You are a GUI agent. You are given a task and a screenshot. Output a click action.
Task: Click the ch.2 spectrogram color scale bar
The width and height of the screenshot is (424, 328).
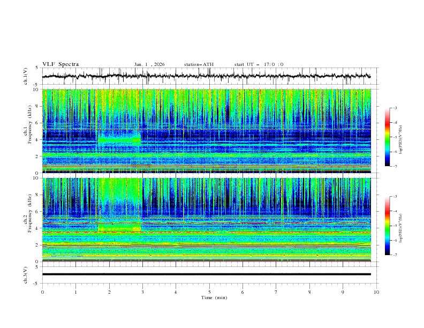click(x=387, y=226)
